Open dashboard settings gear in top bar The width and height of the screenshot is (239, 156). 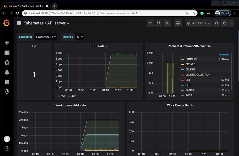click(167, 23)
